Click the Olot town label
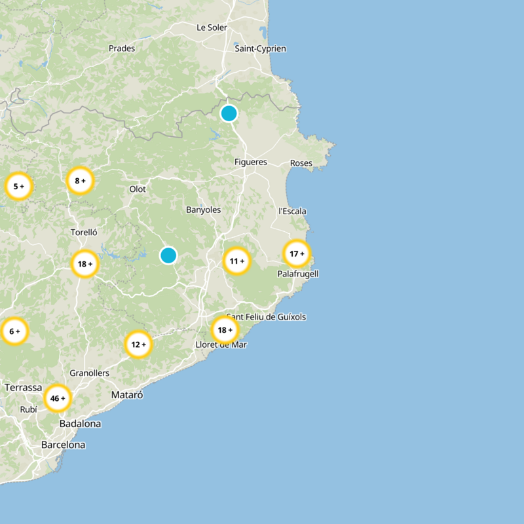 tap(138, 189)
